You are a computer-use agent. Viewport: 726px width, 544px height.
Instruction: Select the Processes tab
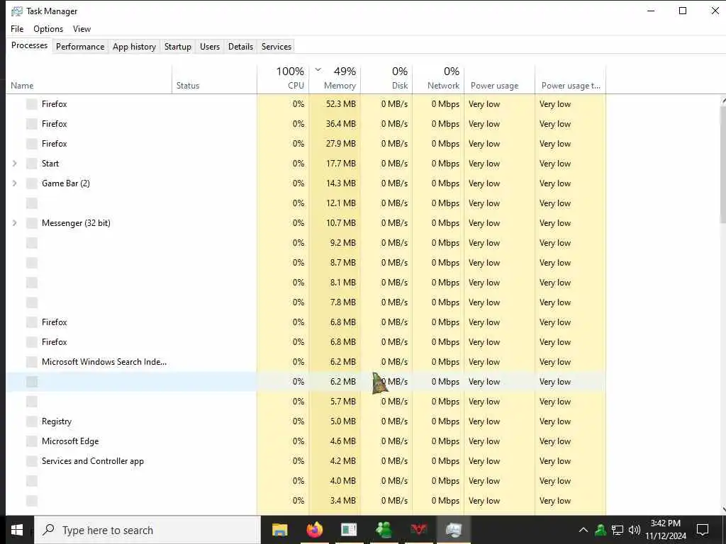tap(29, 45)
